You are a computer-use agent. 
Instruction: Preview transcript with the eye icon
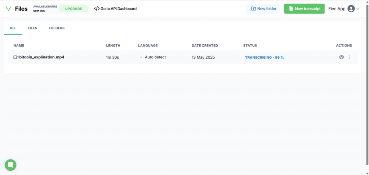point(342,57)
